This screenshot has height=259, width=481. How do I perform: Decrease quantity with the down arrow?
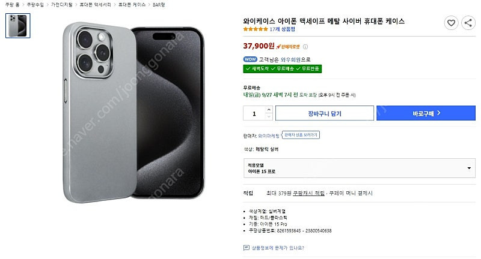[x=268, y=116]
